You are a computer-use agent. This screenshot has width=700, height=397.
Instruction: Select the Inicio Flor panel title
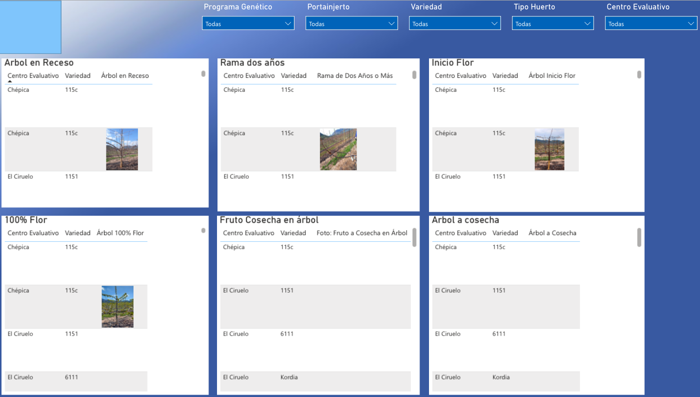pyautogui.click(x=452, y=63)
